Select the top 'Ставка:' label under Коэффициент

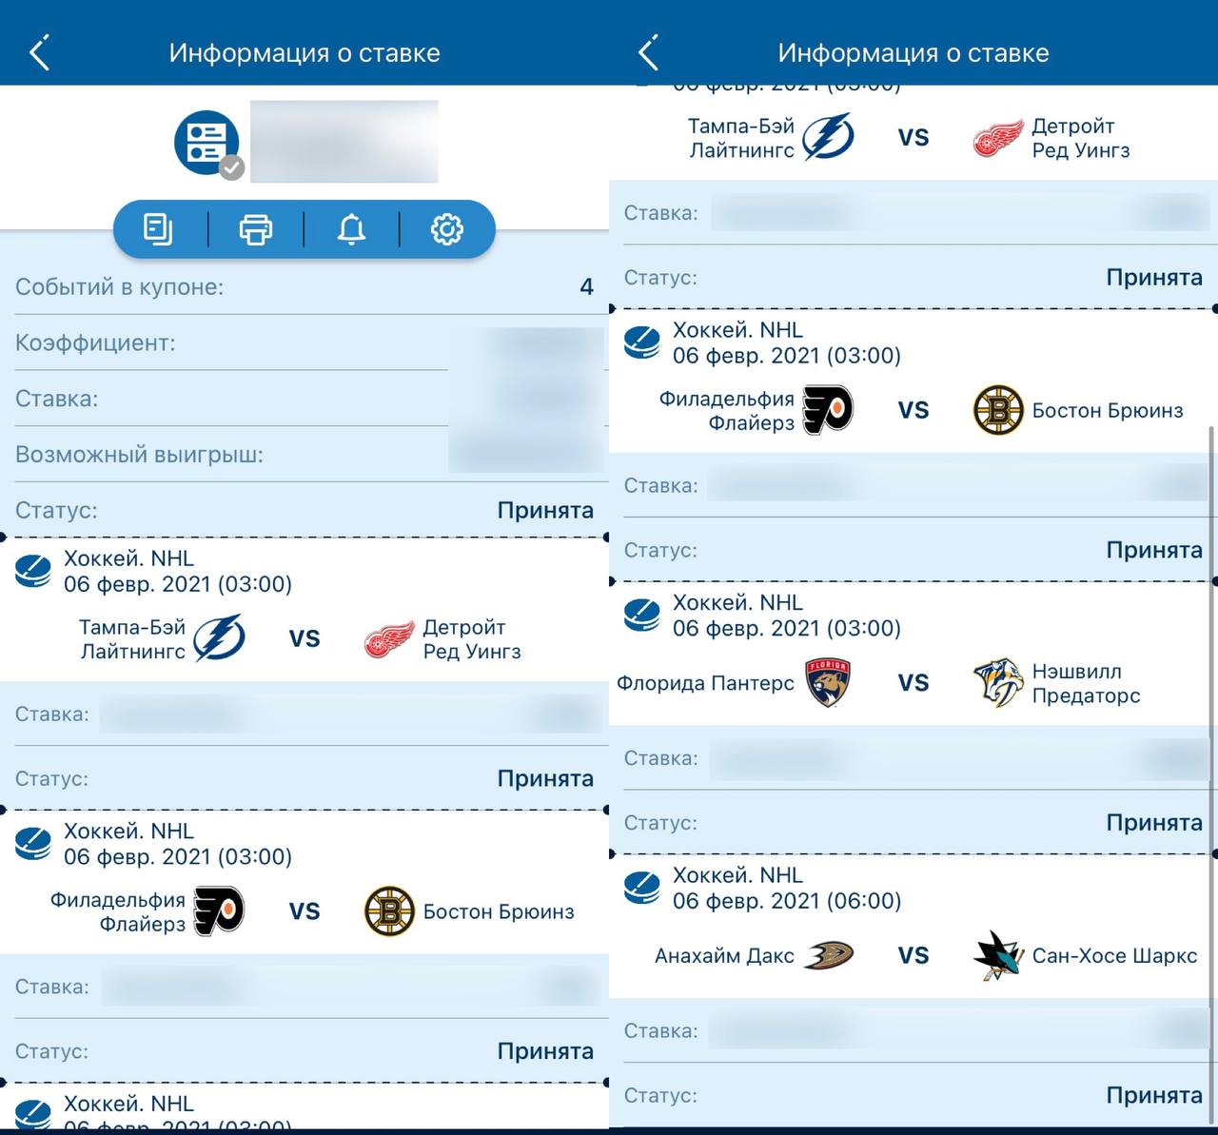(56, 399)
